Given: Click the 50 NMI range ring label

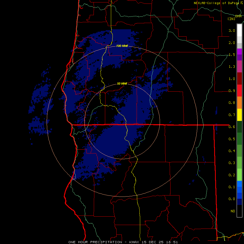Looking at the screenshot, I should [122, 84].
